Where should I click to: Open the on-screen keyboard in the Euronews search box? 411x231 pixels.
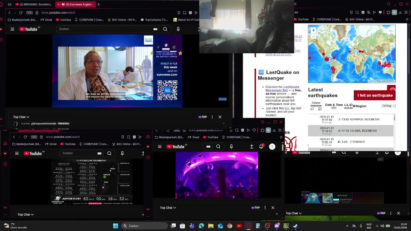pos(155,29)
